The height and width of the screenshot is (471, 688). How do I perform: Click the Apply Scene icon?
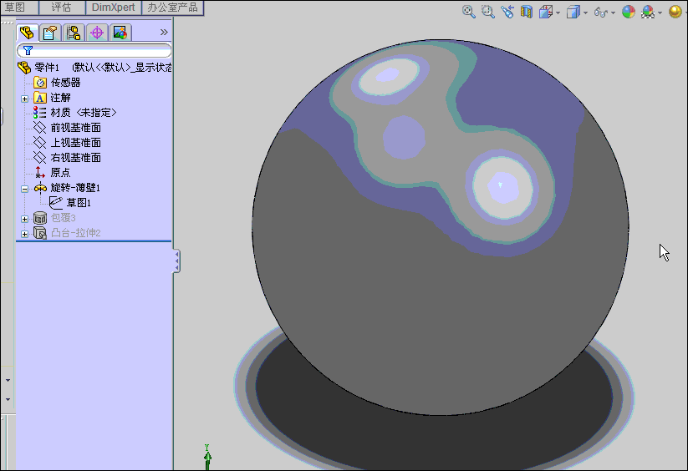coord(648,12)
